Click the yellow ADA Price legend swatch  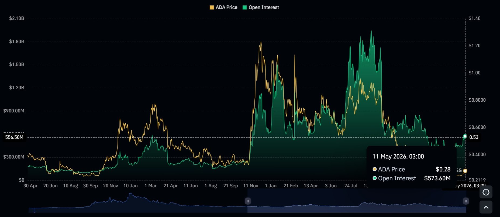212,8
